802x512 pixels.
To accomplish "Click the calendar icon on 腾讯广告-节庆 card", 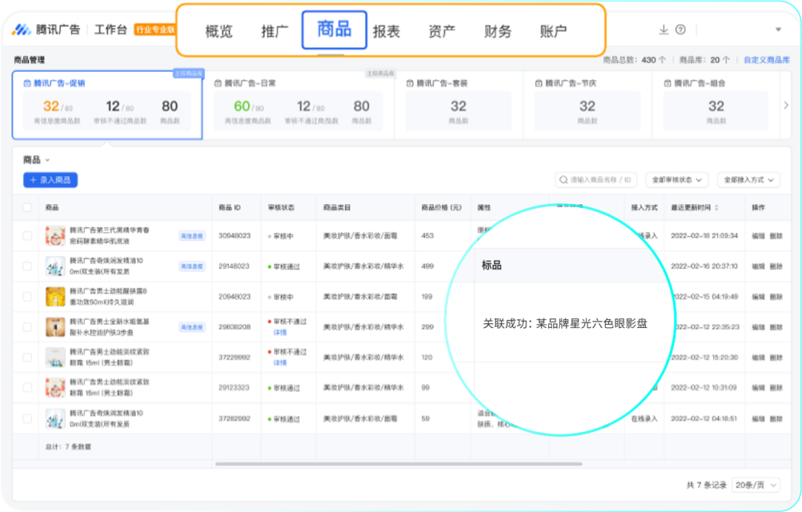I will point(538,84).
